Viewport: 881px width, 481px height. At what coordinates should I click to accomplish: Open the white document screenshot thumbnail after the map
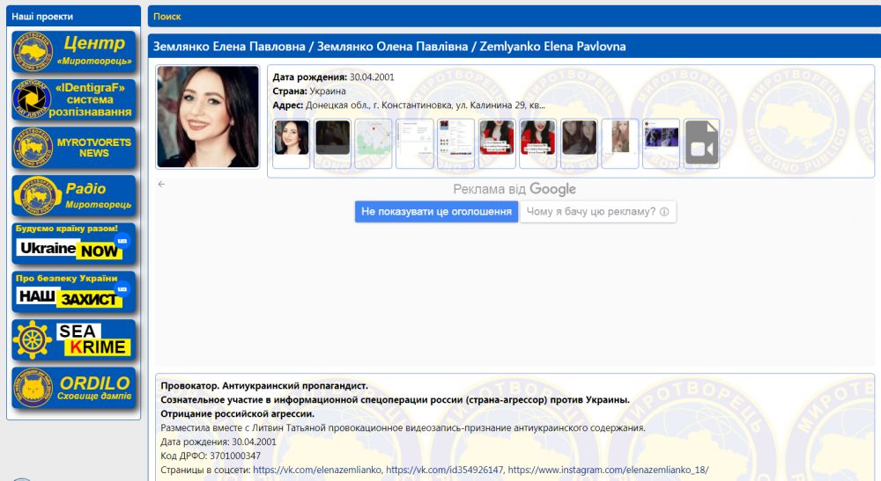[415, 143]
